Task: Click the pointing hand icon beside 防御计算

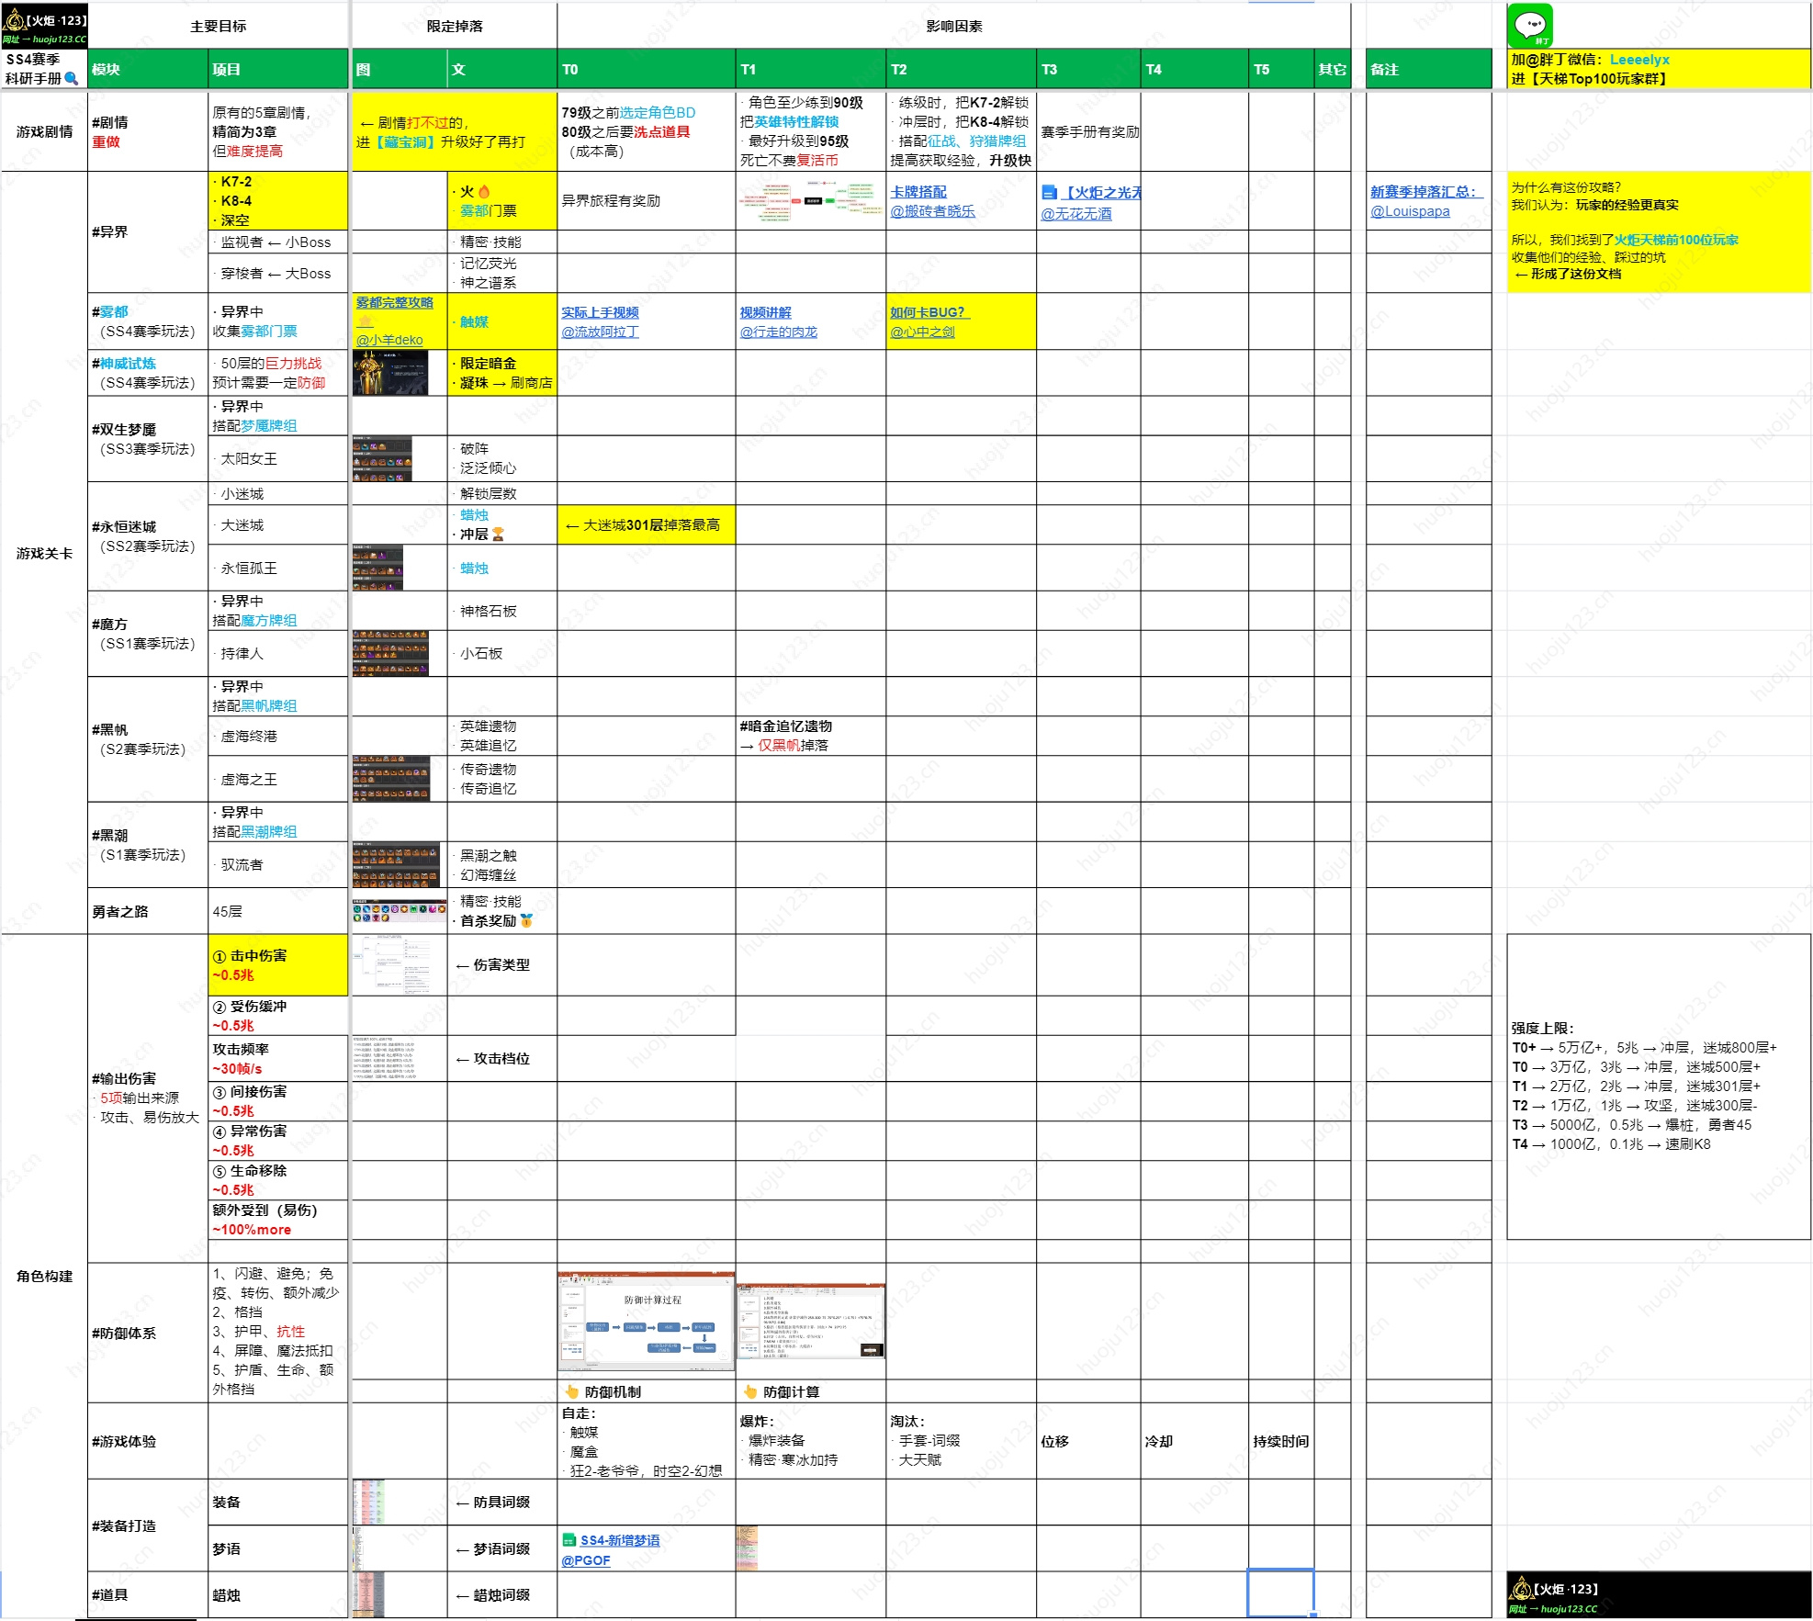Action: (x=750, y=1391)
